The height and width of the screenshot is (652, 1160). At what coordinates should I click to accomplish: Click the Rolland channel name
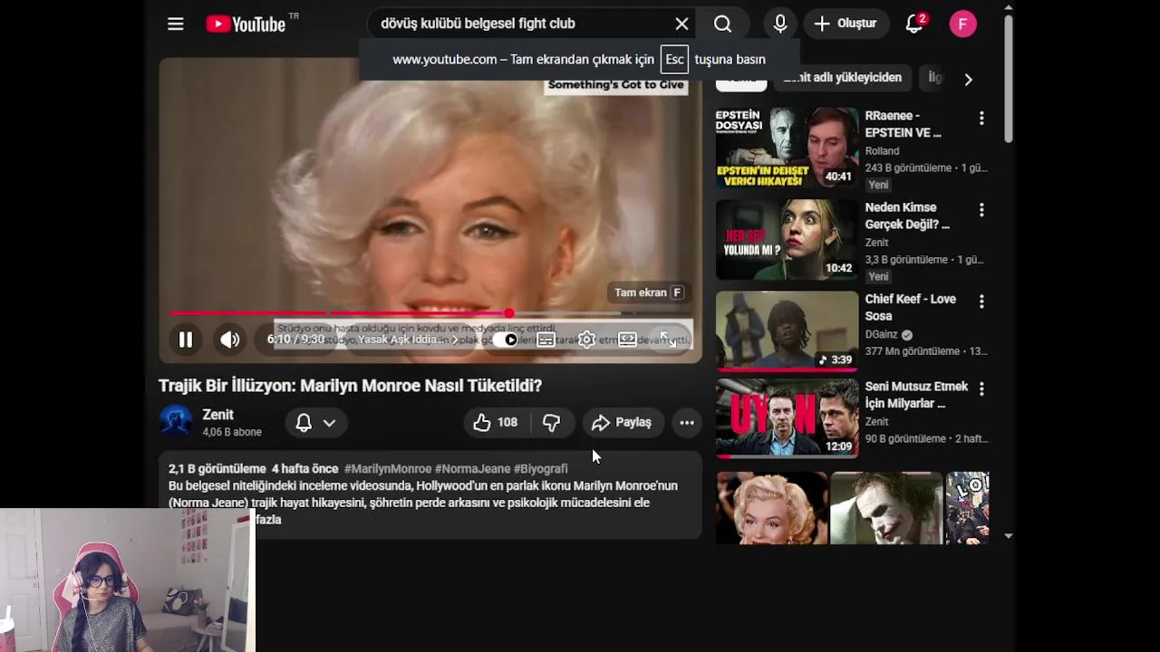[x=882, y=151]
